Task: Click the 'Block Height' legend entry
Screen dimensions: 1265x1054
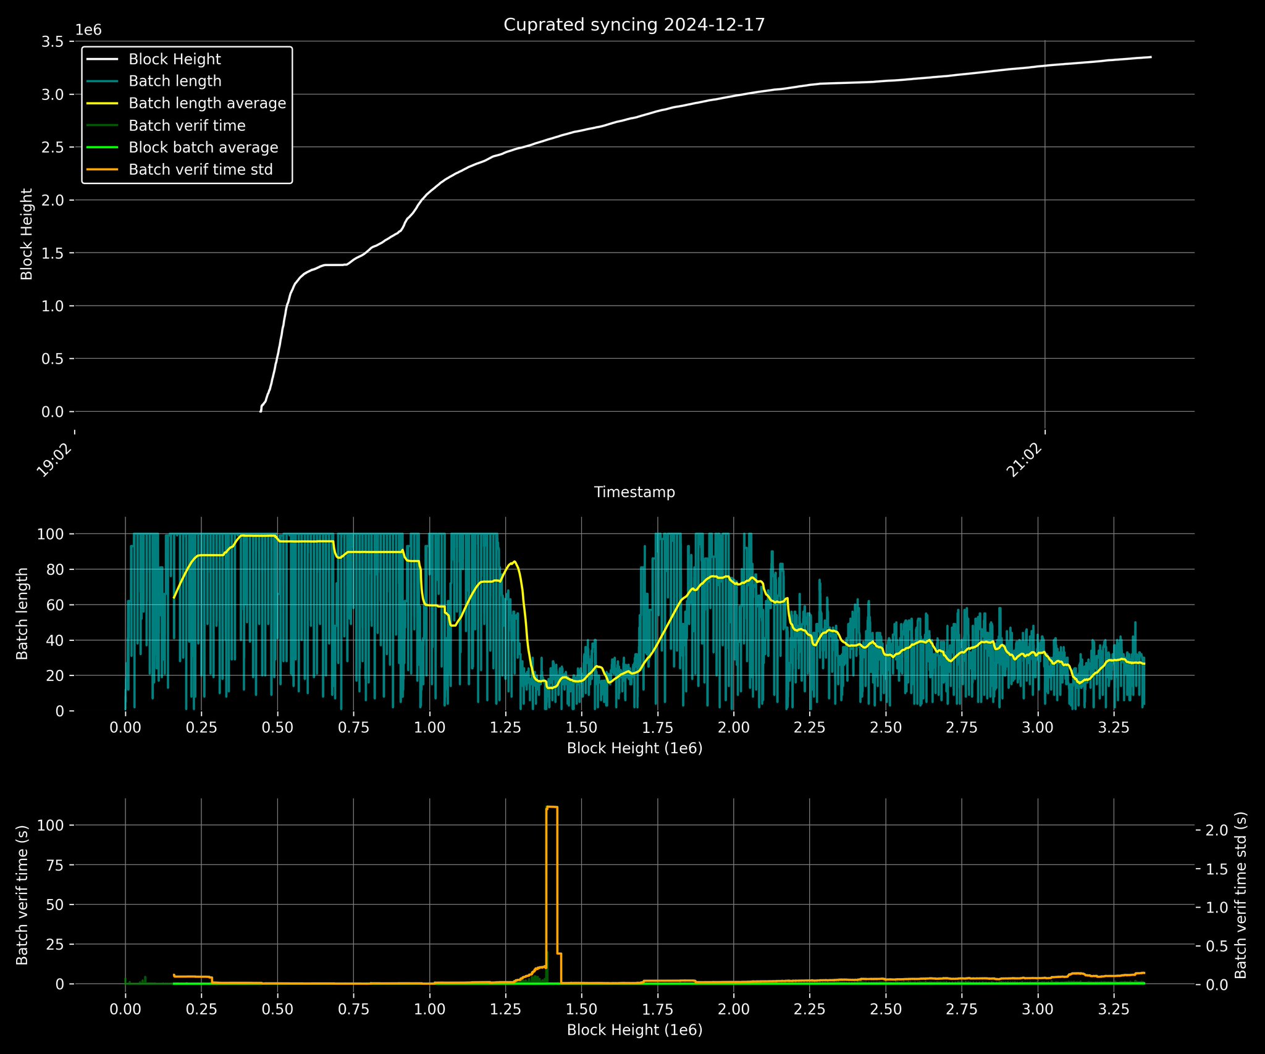Action: [x=175, y=59]
